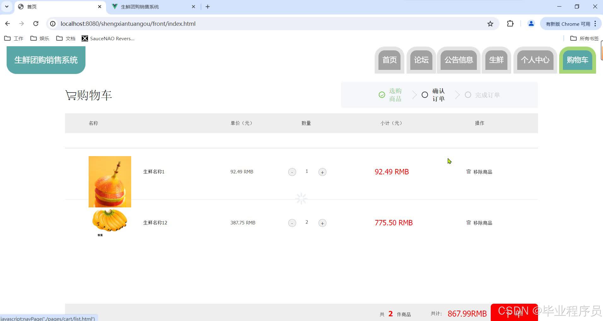Viewport: 603px width, 321px height.
Task: Open the tab search dropdown arrow
Action: pos(7,6)
